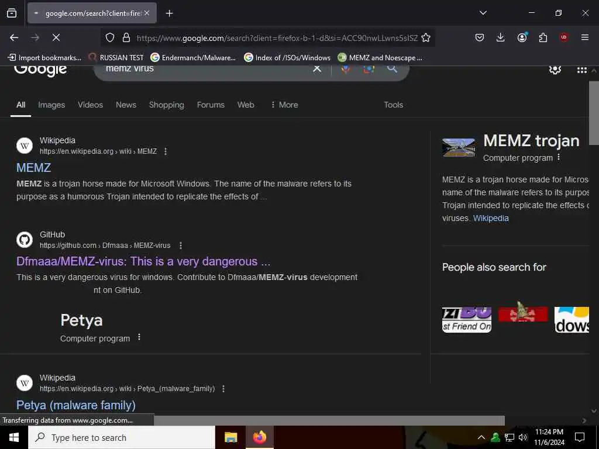Open options for Petya Wikipedia result
Screen dimensions: 599x449
click(223, 389)
